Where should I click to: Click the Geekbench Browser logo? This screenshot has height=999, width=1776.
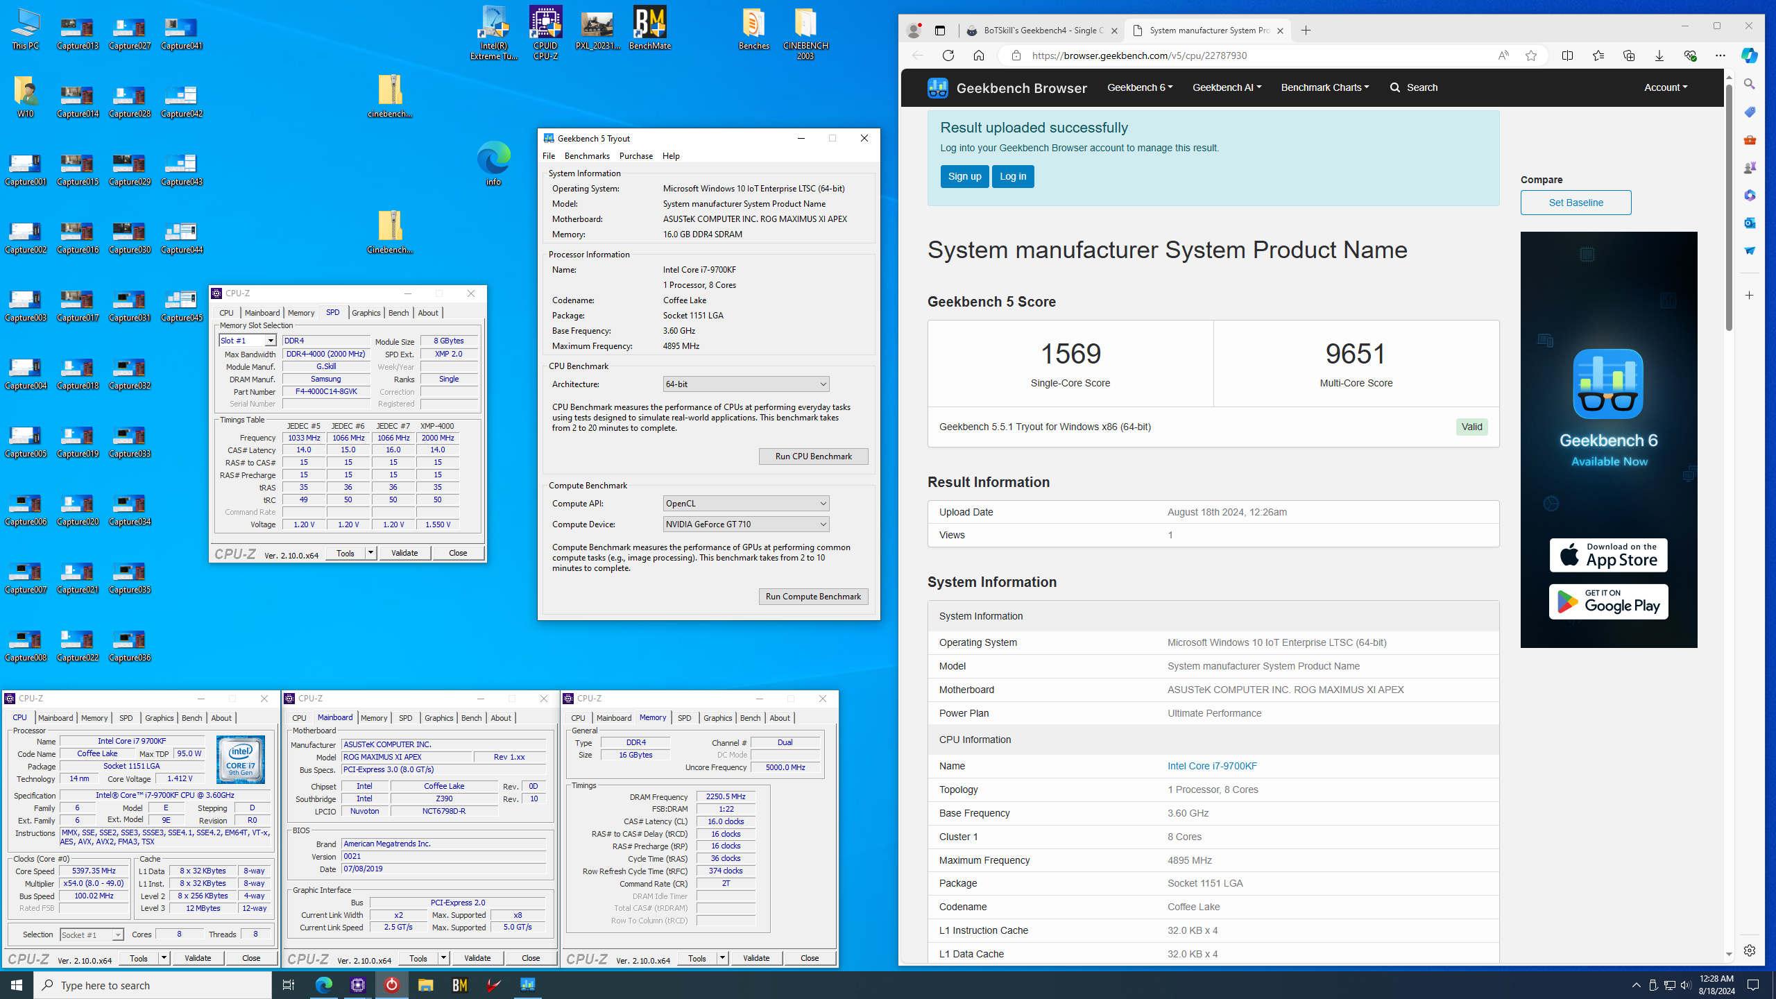(1007, 88)
